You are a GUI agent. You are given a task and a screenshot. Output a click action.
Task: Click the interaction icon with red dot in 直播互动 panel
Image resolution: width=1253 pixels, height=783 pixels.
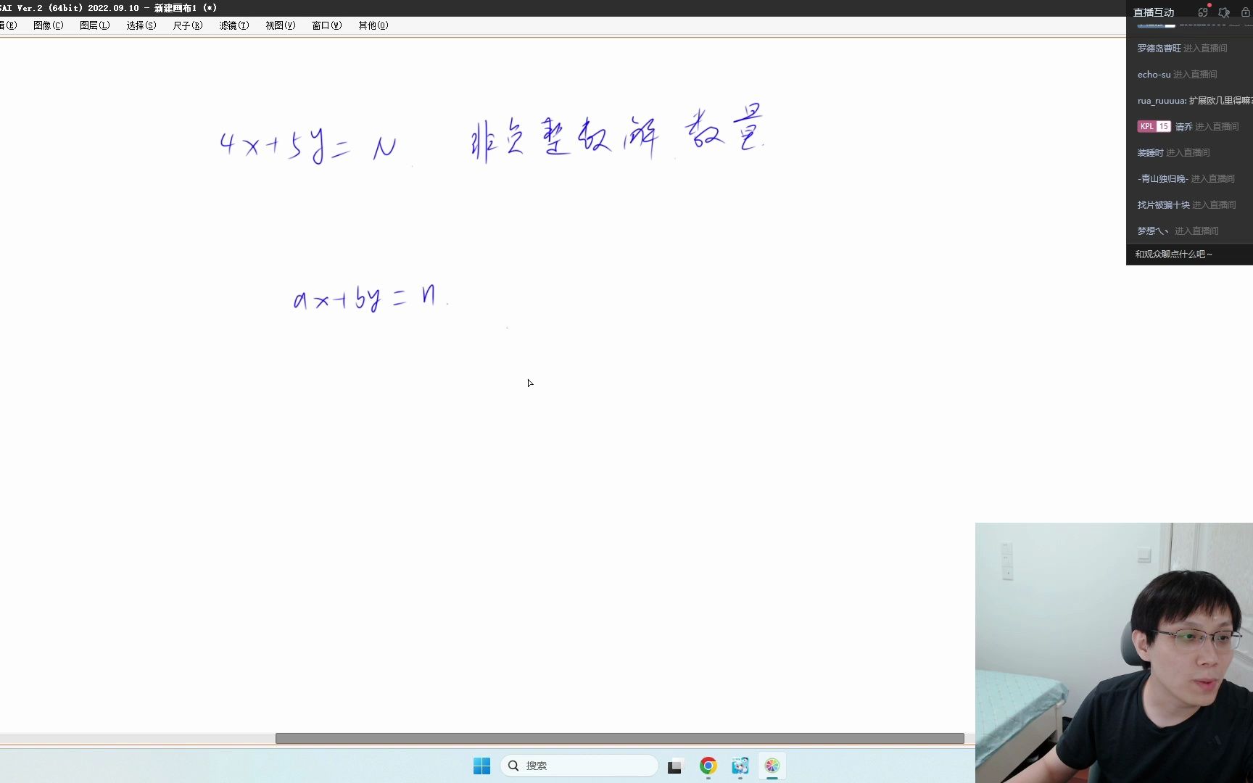1204,12
